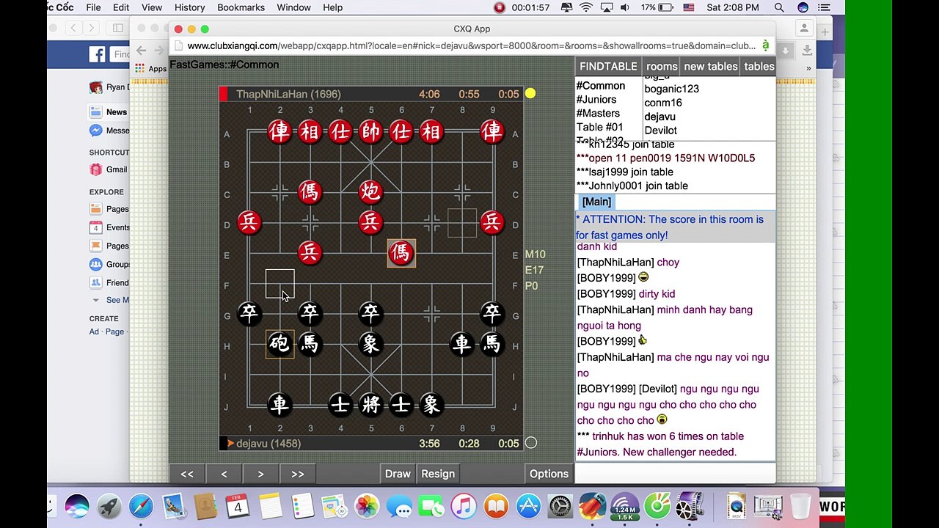Click the green à icon in the address bar

click(x=765, y=45)
